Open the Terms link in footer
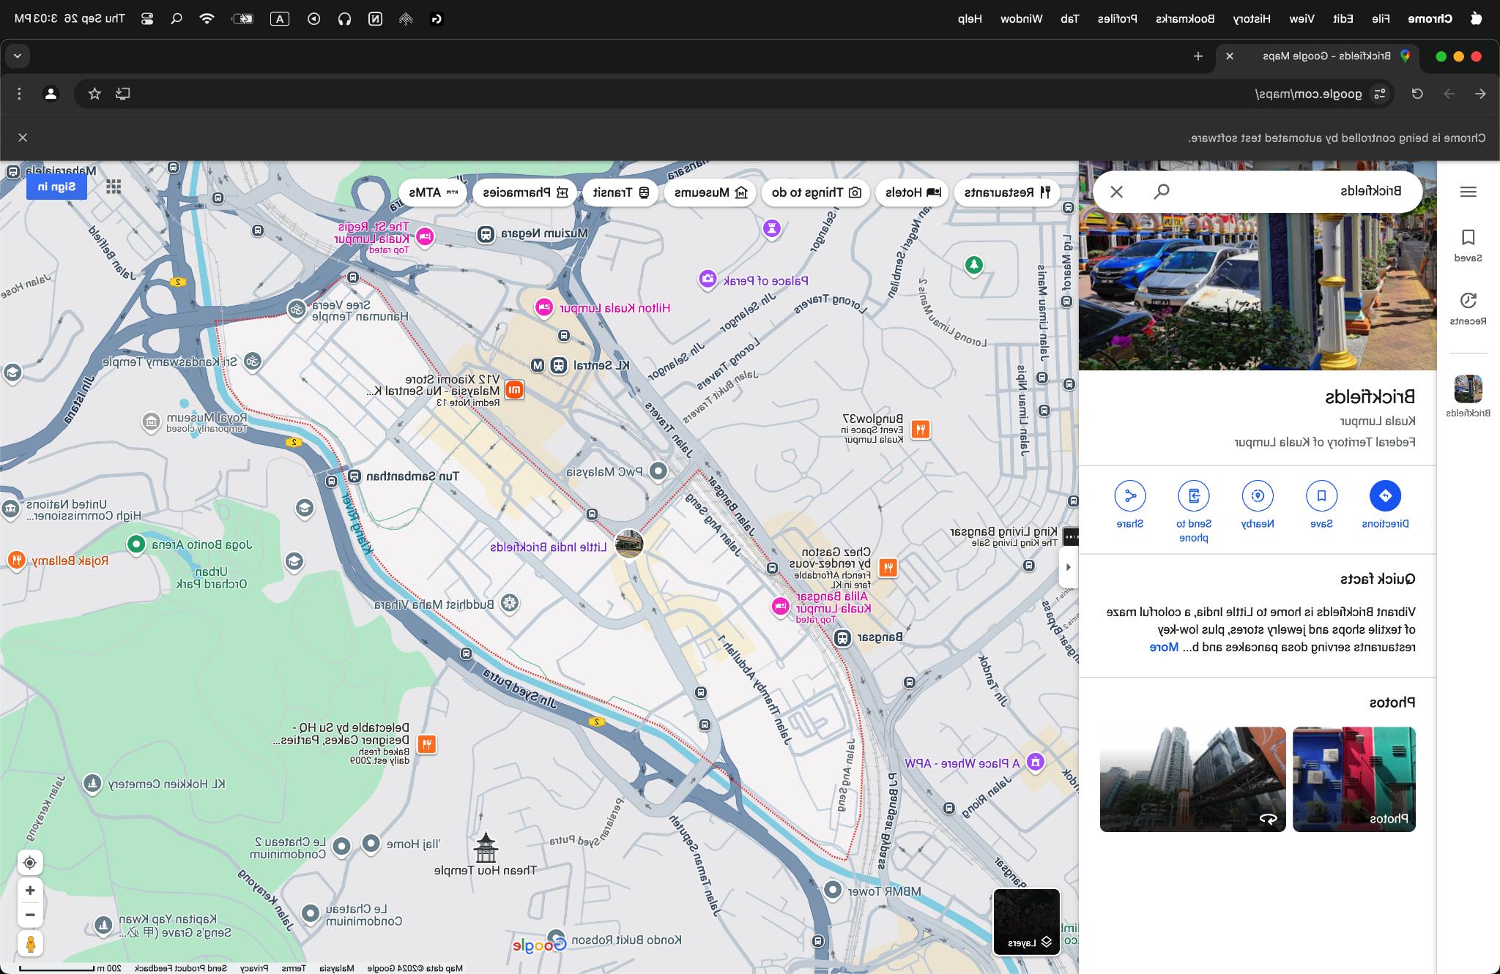Image resolution: width=1500 pixels, height=974 pixels. click(x=294, y=968)
